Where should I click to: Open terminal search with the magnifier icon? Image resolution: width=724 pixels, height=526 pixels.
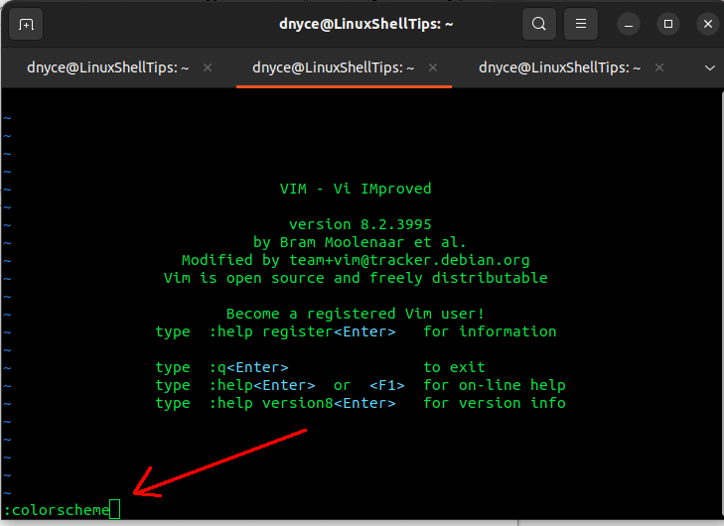click(539, 24)
